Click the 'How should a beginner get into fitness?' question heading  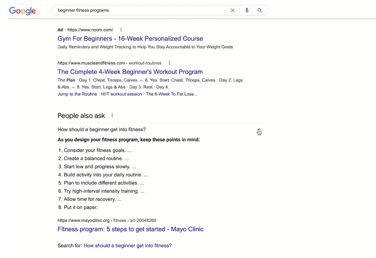tap(101, 130)
